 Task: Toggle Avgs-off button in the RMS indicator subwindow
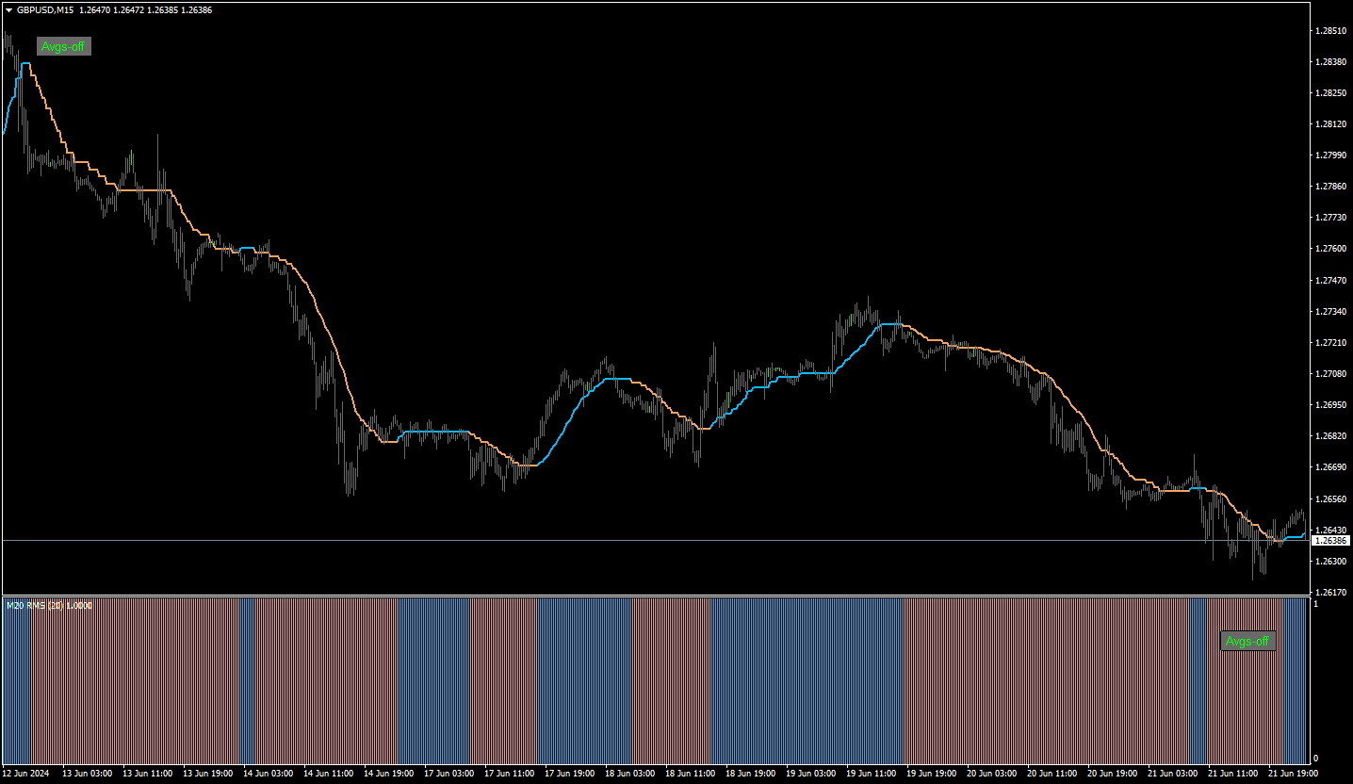click(x=1248, y=641)
